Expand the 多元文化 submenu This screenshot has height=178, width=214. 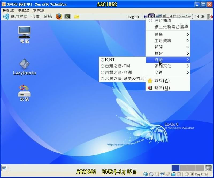[168, 66]
